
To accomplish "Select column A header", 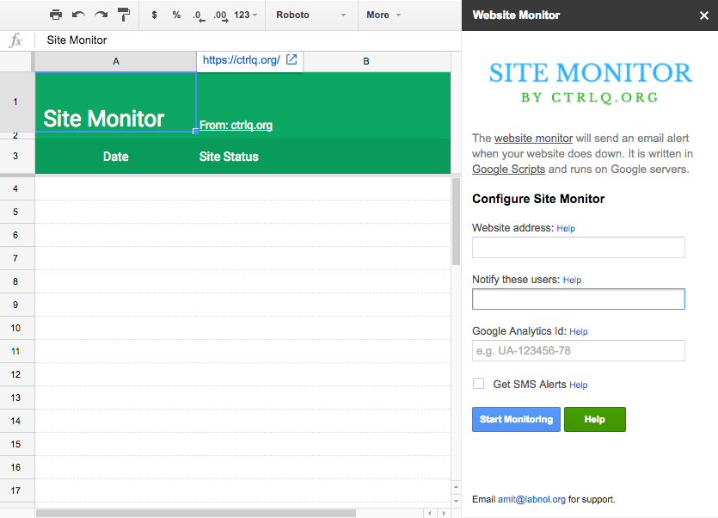I will (x=116, y=61).
